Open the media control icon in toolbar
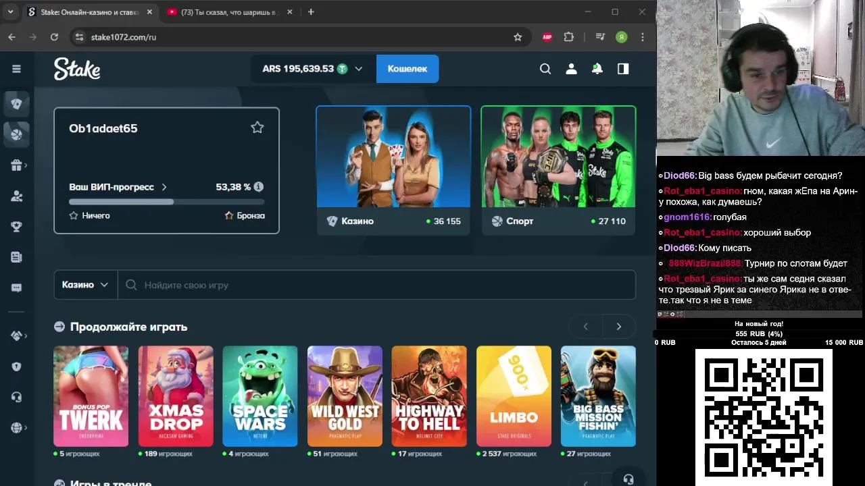 [599, 37]
